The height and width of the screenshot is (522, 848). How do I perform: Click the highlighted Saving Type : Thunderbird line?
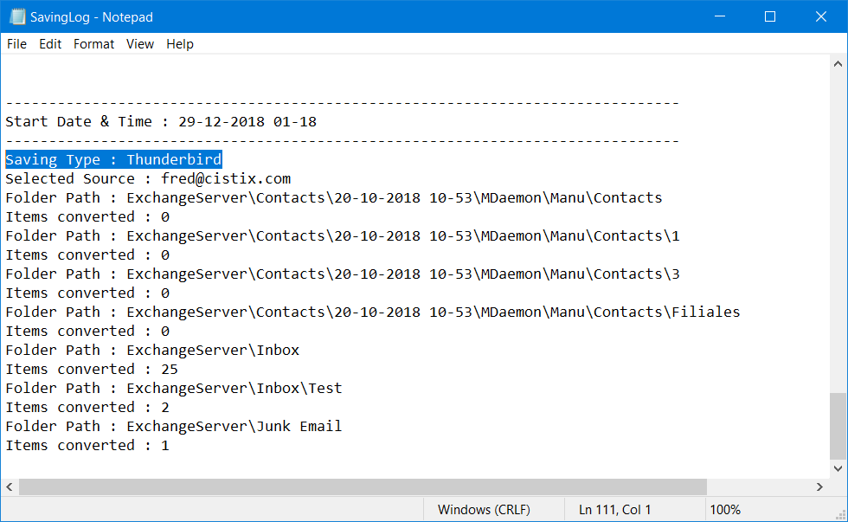tap(113, 159)
